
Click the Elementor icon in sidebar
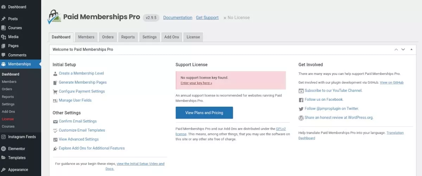tap(4, 149)
